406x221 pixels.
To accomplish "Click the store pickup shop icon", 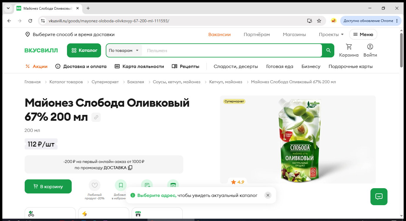I will pos(138,214).
